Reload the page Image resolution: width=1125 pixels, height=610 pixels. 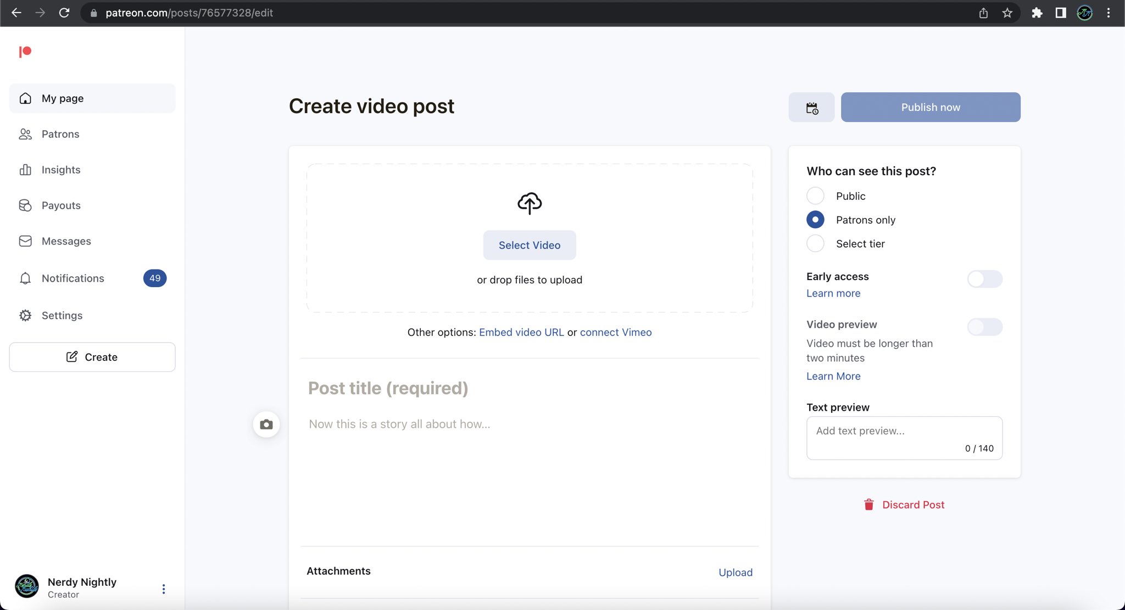click(x=64, y=13)
